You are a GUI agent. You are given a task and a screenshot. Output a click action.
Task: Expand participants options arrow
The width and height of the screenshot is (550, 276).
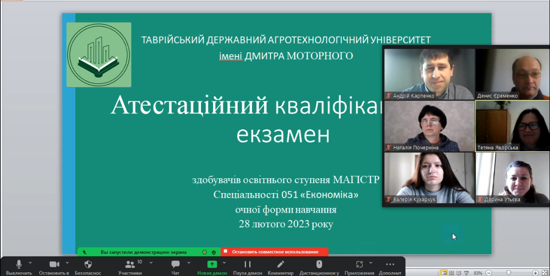pyautogui.click(x=151, y=263)
